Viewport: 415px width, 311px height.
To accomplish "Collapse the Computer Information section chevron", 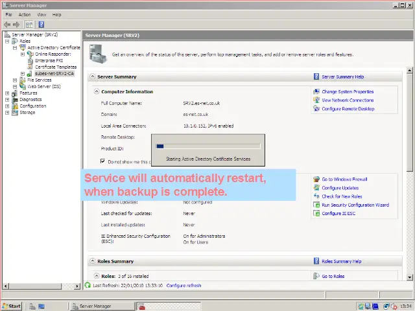I will (97, 91).
